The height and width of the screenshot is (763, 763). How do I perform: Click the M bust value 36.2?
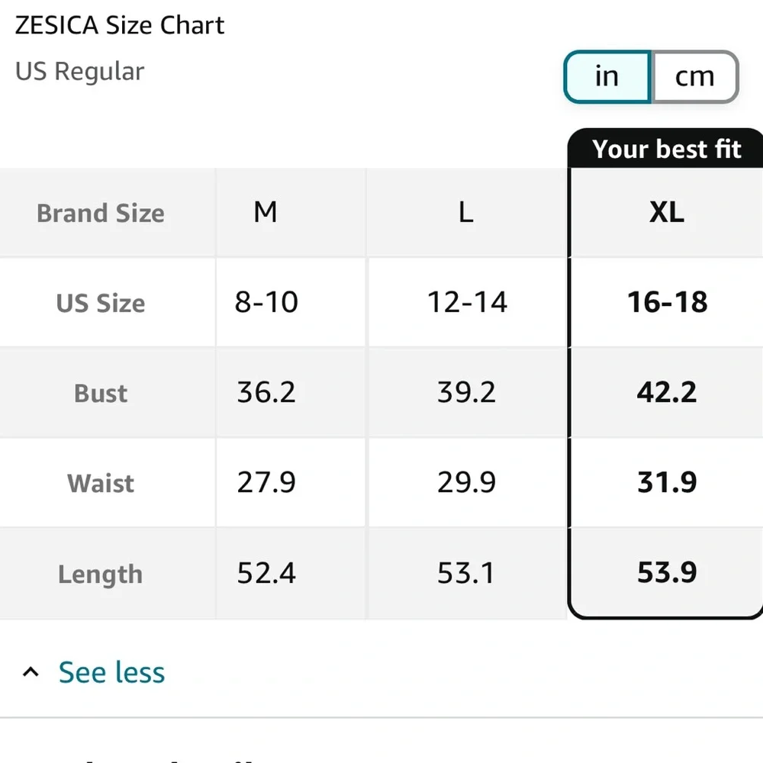tap(266, 392)
